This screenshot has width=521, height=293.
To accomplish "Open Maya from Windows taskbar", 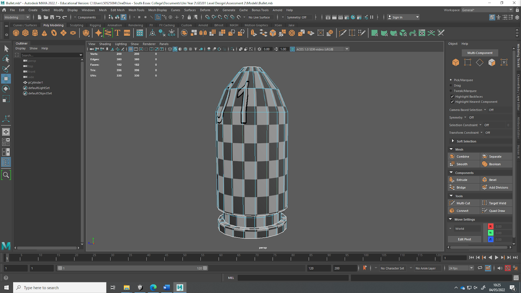I will pyautogui.click(x=180, y=287).
